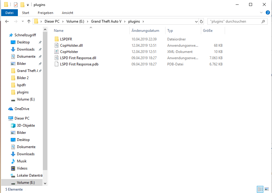The image size is (272, 193).
Task: Select the LSPD First Response.dll icon
Action: tap(57, 58)
